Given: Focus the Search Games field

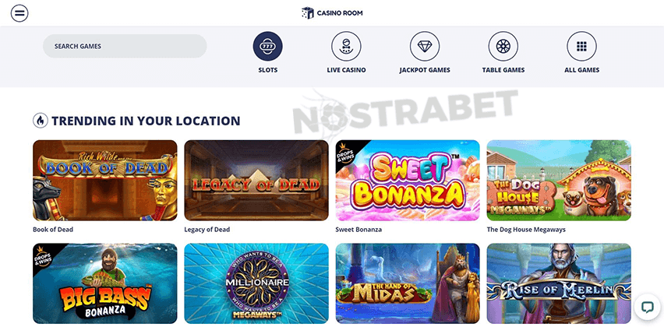Looking at the screenshot, I should pos(125,46).
